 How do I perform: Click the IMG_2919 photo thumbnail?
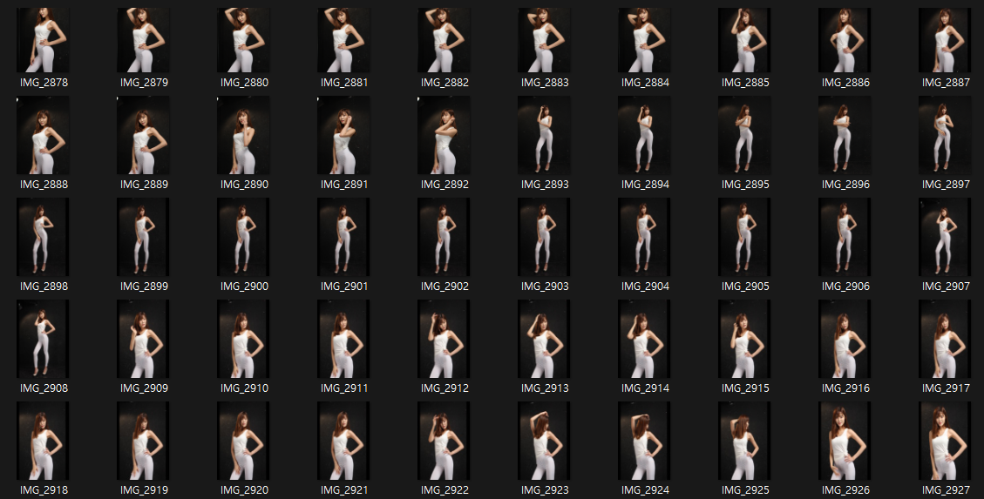[x=144, y=441]
